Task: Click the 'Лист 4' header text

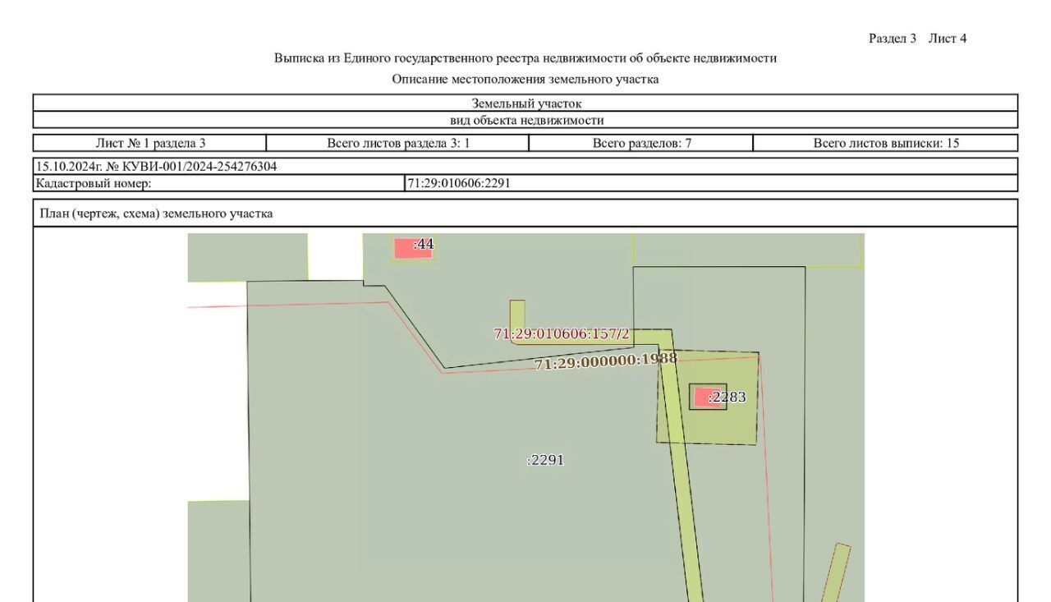Action: (948, 39)
